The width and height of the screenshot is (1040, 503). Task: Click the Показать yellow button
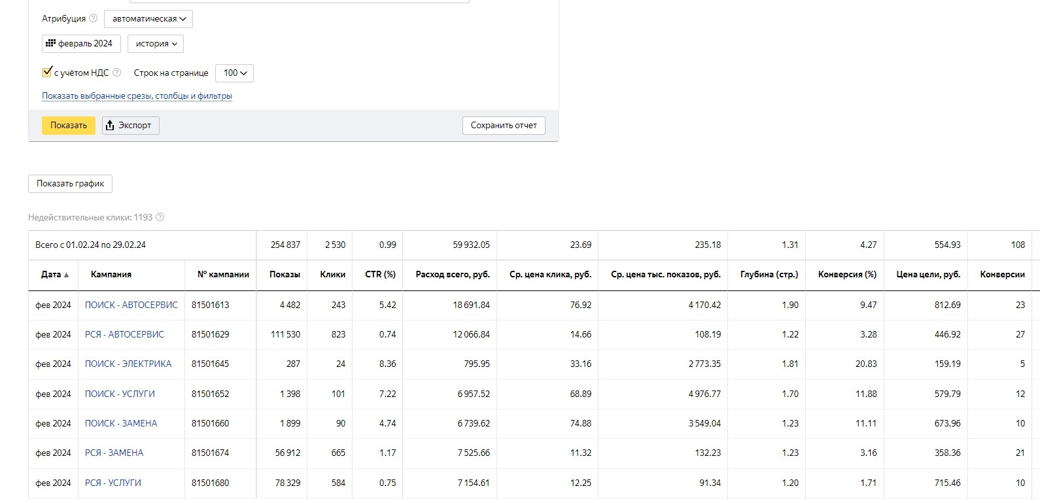tap(69, 126)
